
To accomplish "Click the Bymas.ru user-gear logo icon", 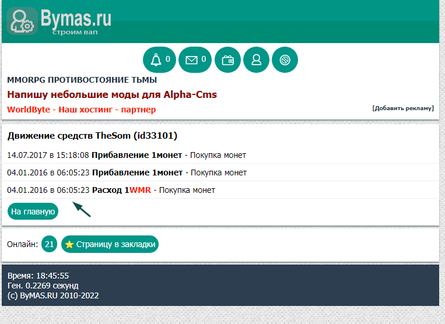I will pyautogui.click(x=22, y=21).
